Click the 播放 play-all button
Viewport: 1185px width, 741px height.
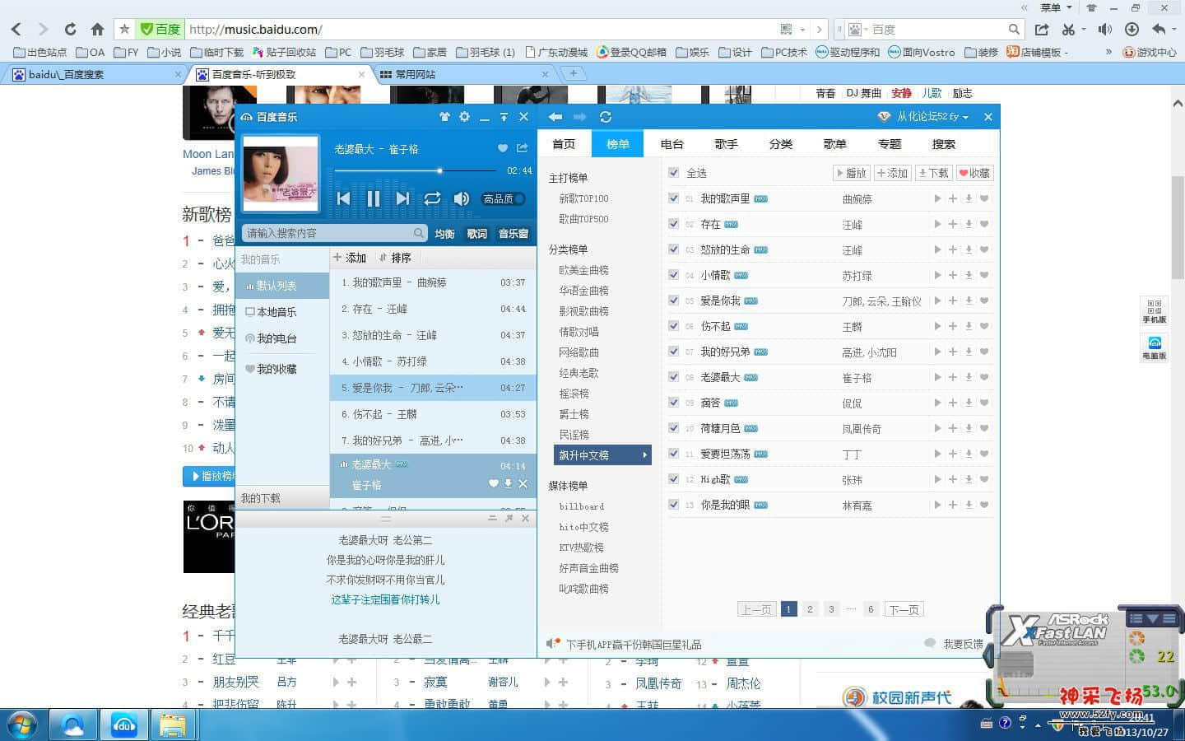coord(851,173)
